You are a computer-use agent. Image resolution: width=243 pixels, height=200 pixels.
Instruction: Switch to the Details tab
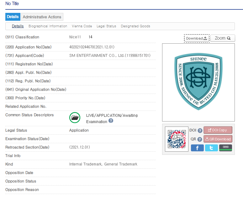click(13, 17)
